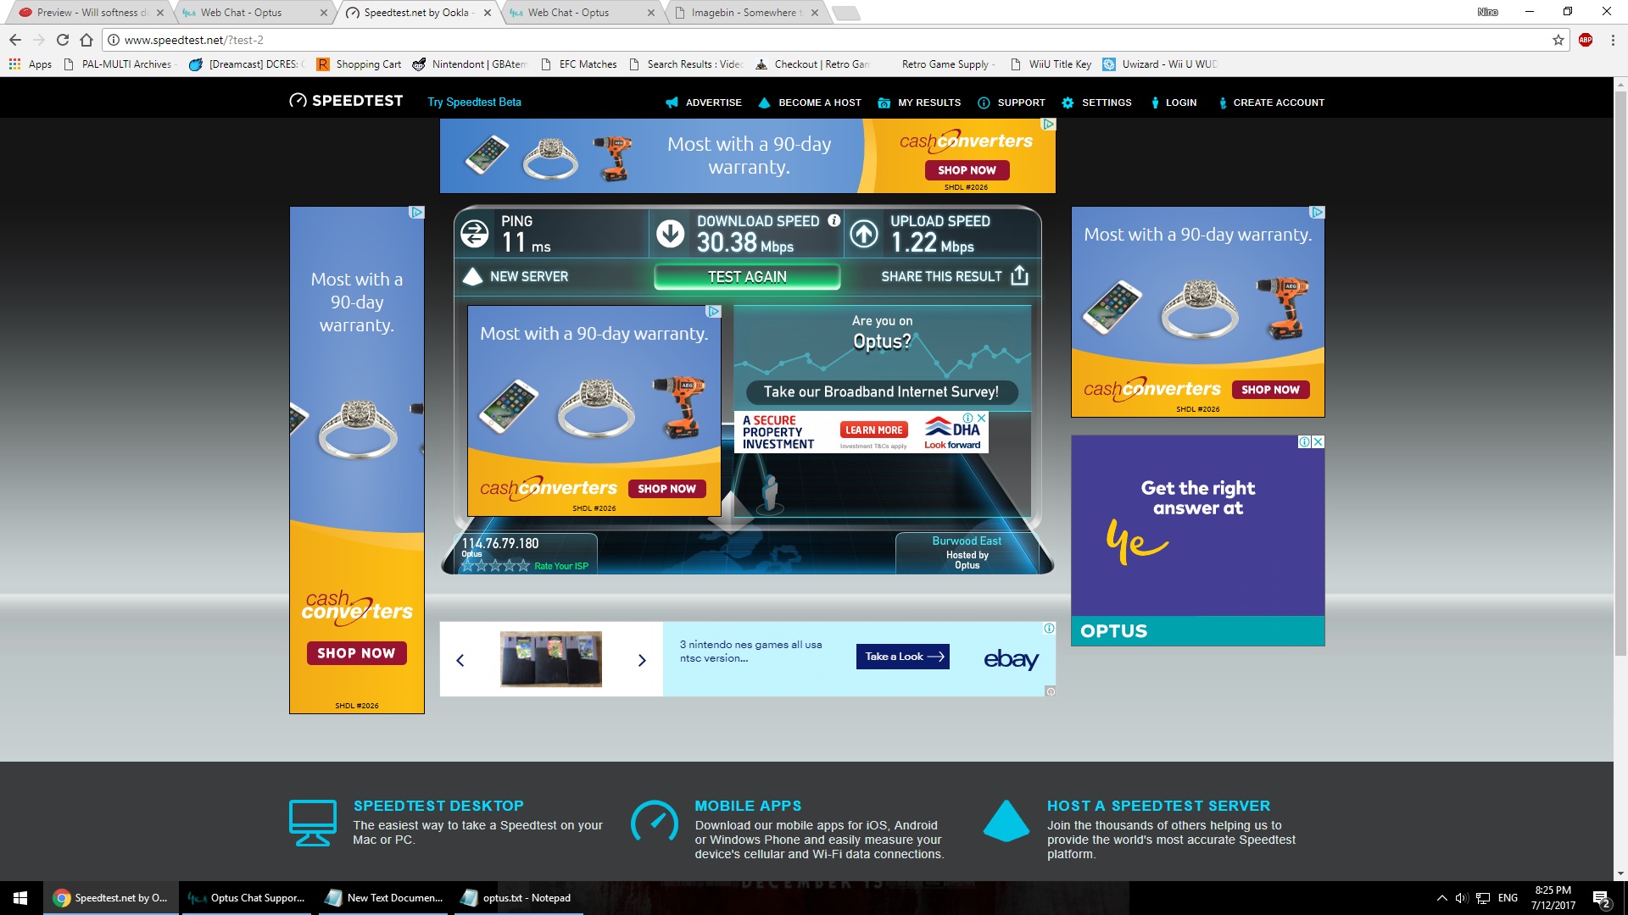Click the DHA Learn More button
Viewport: 1628px width, 915px height.
[x=873, y=430]
